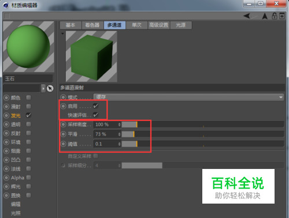The height and width of the screenshot is (218, 289).
Task: Open the 光源 tab
Action: point(181,25)
